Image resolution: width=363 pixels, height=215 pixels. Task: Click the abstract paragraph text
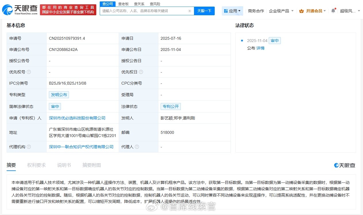(x=180, y=192)
